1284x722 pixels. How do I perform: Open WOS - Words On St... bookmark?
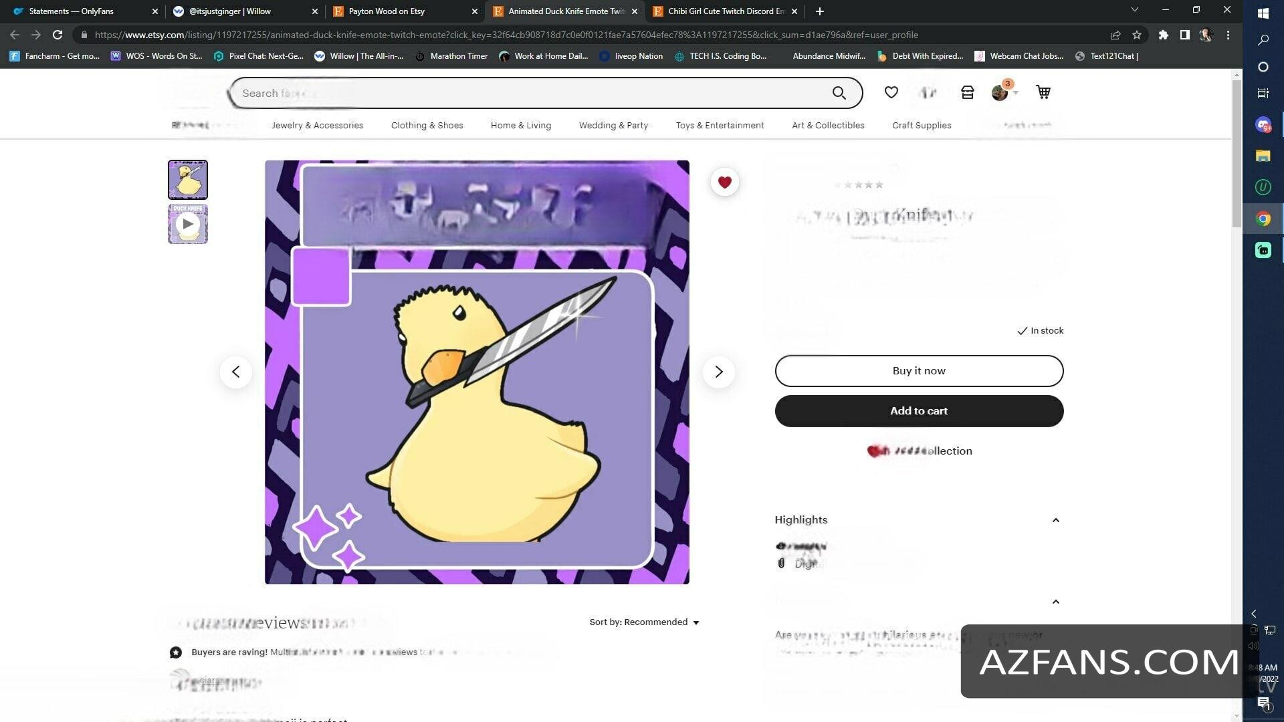click(156, 56)
